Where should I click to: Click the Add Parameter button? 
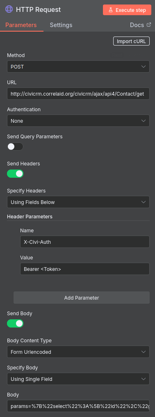82,298
